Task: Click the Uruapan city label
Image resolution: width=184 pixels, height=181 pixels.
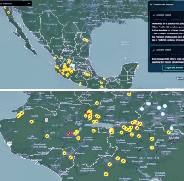Action: (139, 148)
